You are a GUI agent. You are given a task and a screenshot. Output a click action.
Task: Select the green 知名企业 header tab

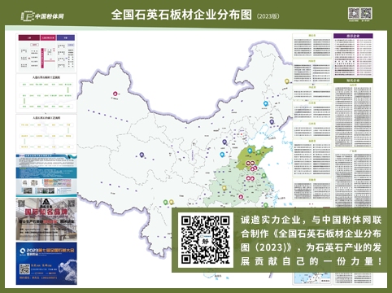[353, 81]
